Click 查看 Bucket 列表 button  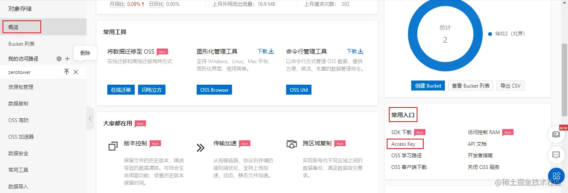pyautogui.click(x=471, y=86)
